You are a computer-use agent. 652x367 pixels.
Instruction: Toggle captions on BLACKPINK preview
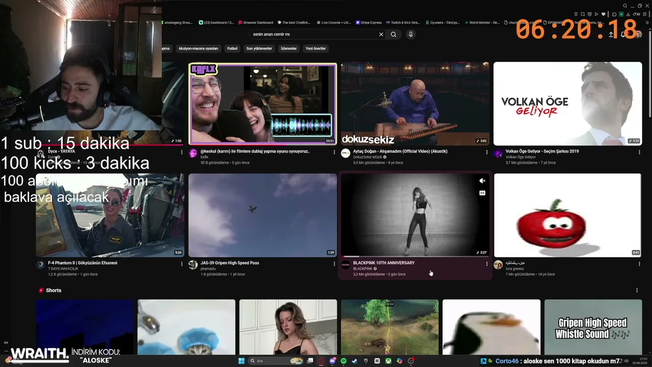(x=482, y=193)
